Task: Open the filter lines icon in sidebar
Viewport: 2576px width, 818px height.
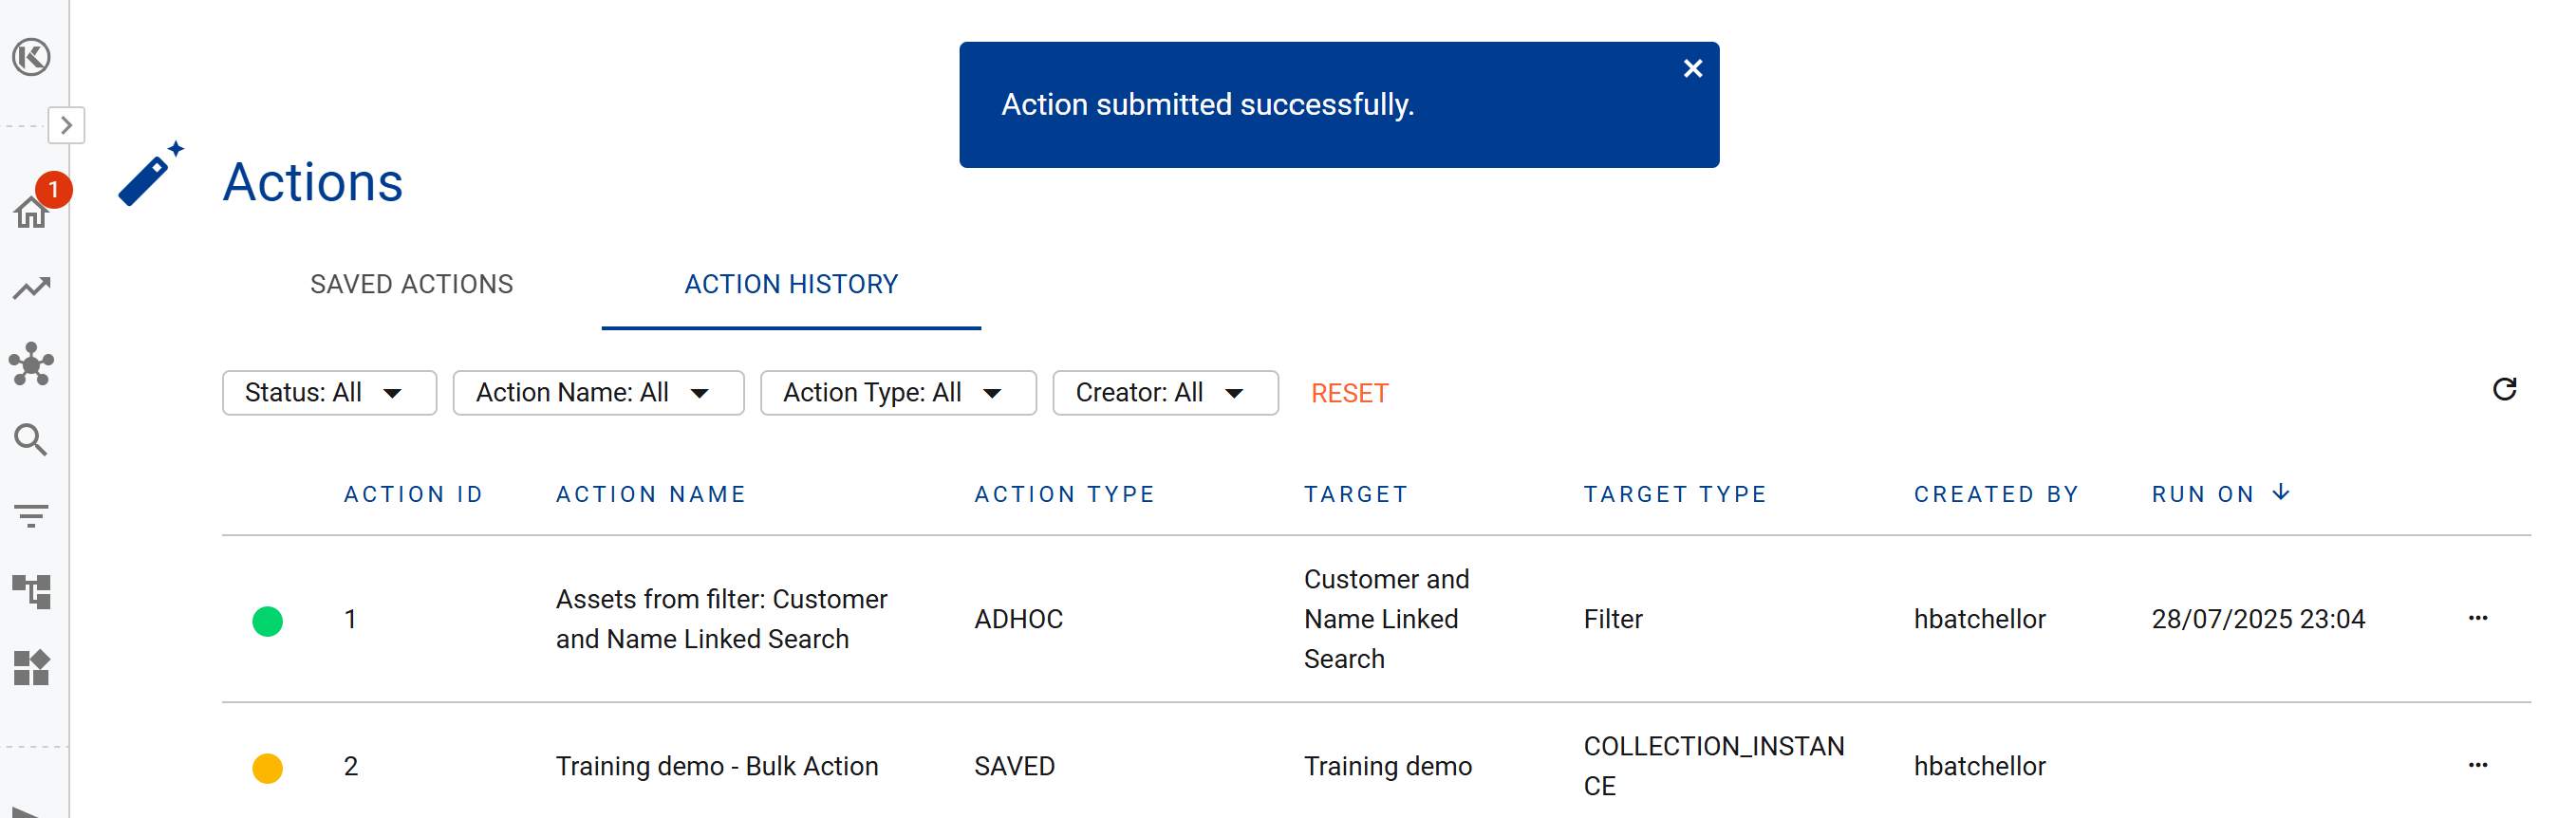Action: [32, 516]
